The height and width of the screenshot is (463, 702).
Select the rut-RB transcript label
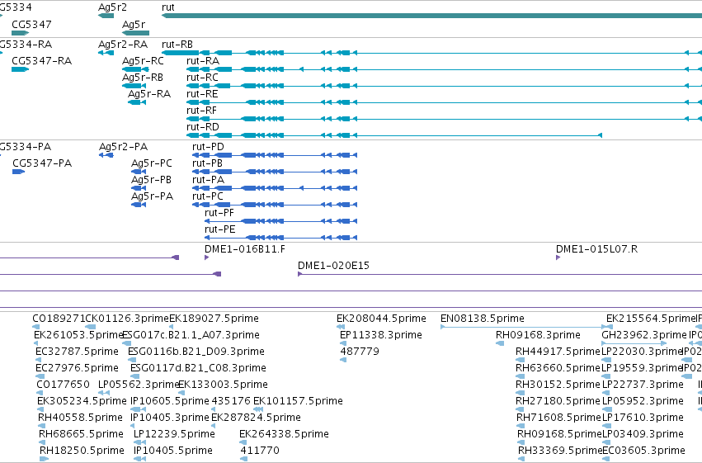coord(177,45)
